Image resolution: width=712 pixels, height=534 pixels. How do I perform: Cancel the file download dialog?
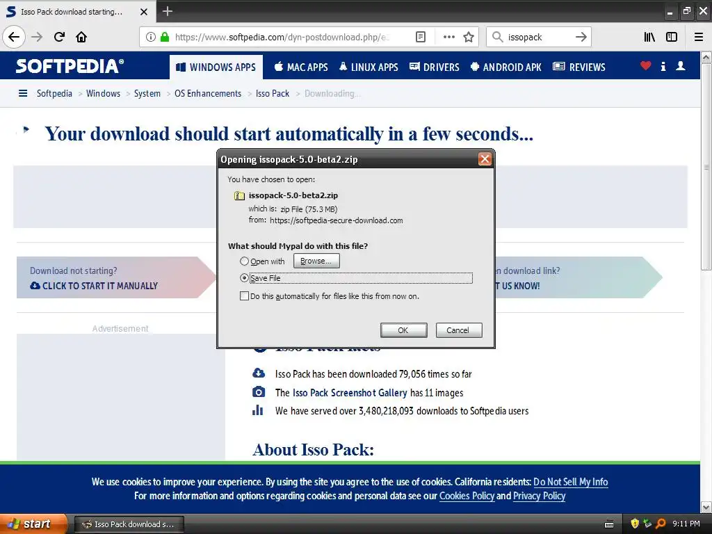click(459, 330)
